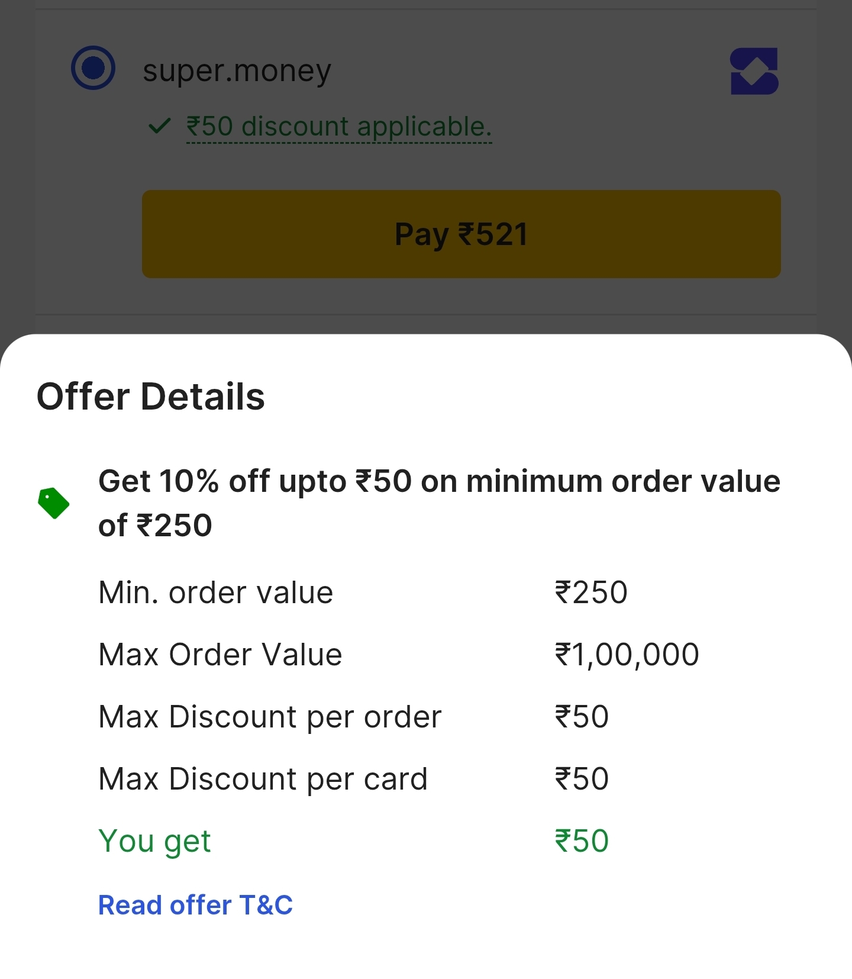Click the ₹50 Max Discount per order amount
Image resolution: width=852 pixels, height=979 pixels.
pos(582,717)
